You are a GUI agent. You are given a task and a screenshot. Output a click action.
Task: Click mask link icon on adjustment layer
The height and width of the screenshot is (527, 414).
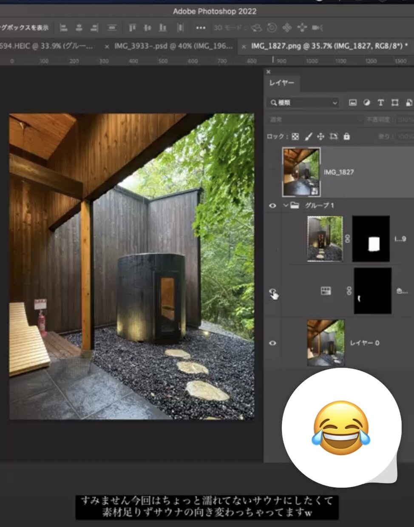pos(349,291)
